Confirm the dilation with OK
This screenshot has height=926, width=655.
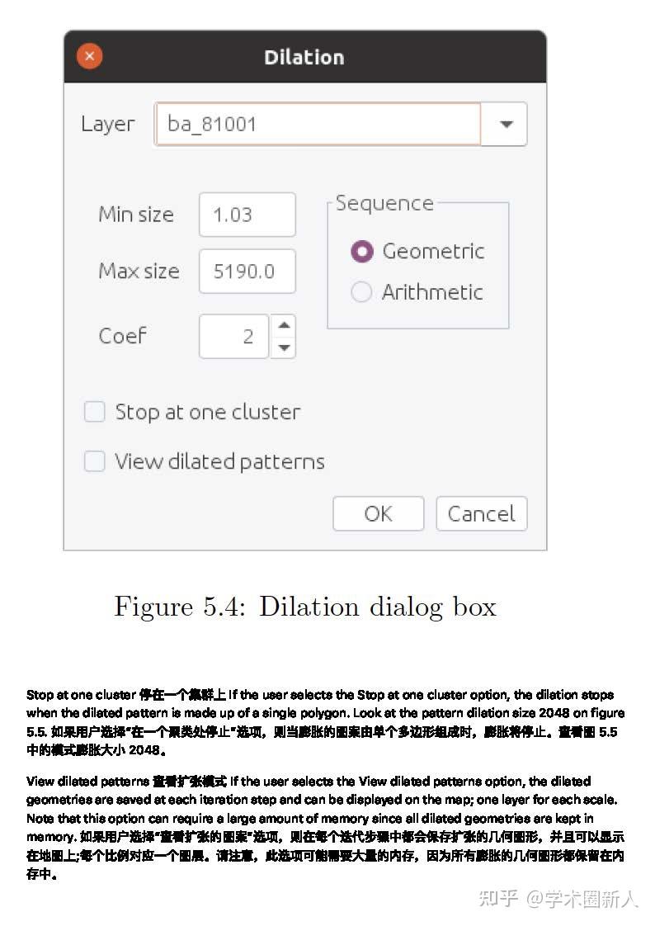[x=379, y=514]
